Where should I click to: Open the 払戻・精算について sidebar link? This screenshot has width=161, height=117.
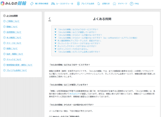point(15,54)
